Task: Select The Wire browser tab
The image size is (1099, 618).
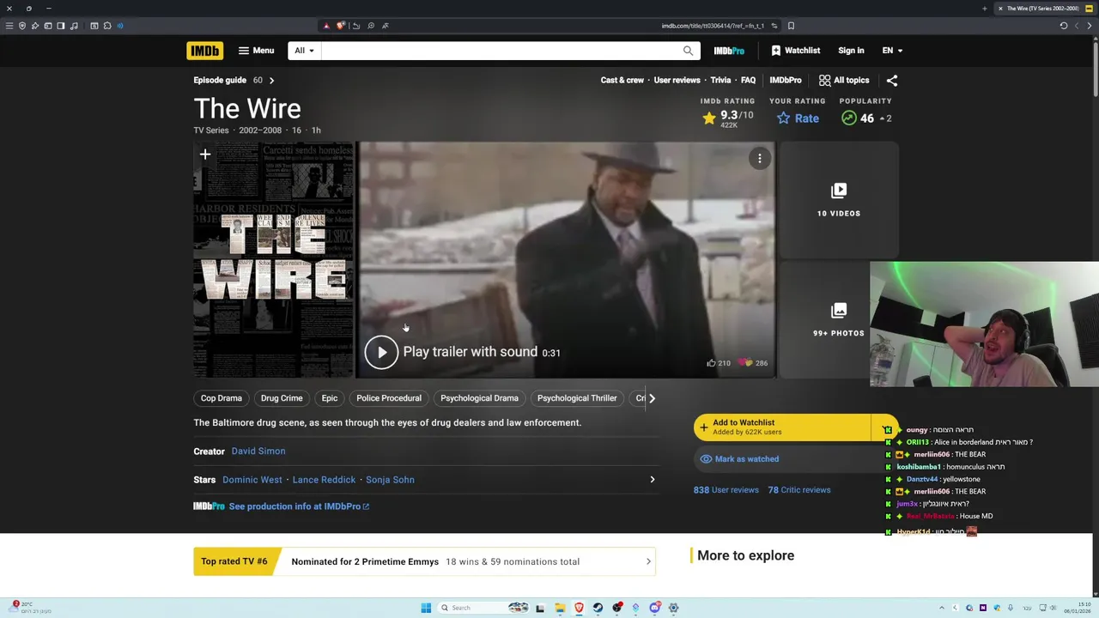Action: pos(1043,9)
